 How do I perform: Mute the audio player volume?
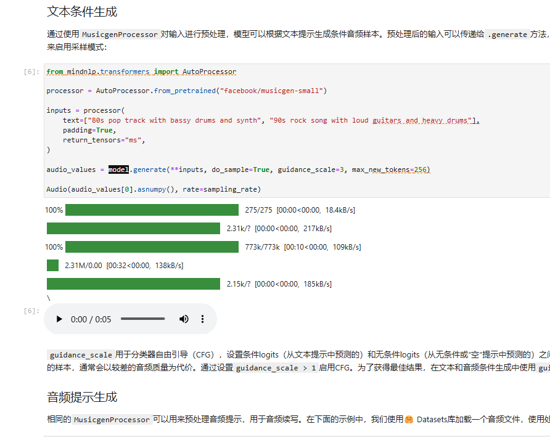(184, 319)
